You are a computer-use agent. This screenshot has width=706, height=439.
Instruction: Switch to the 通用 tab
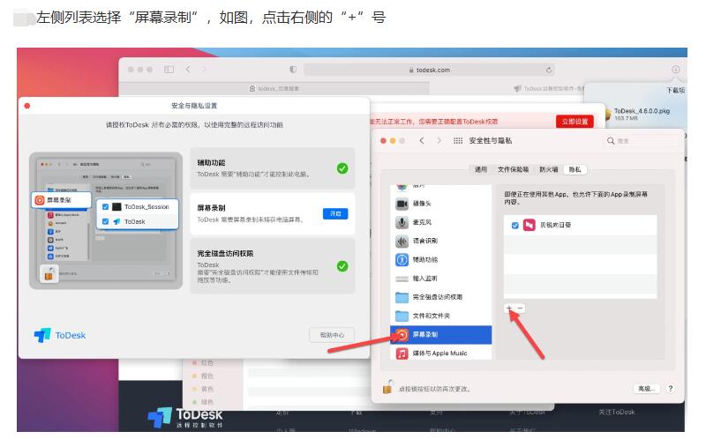480,169
